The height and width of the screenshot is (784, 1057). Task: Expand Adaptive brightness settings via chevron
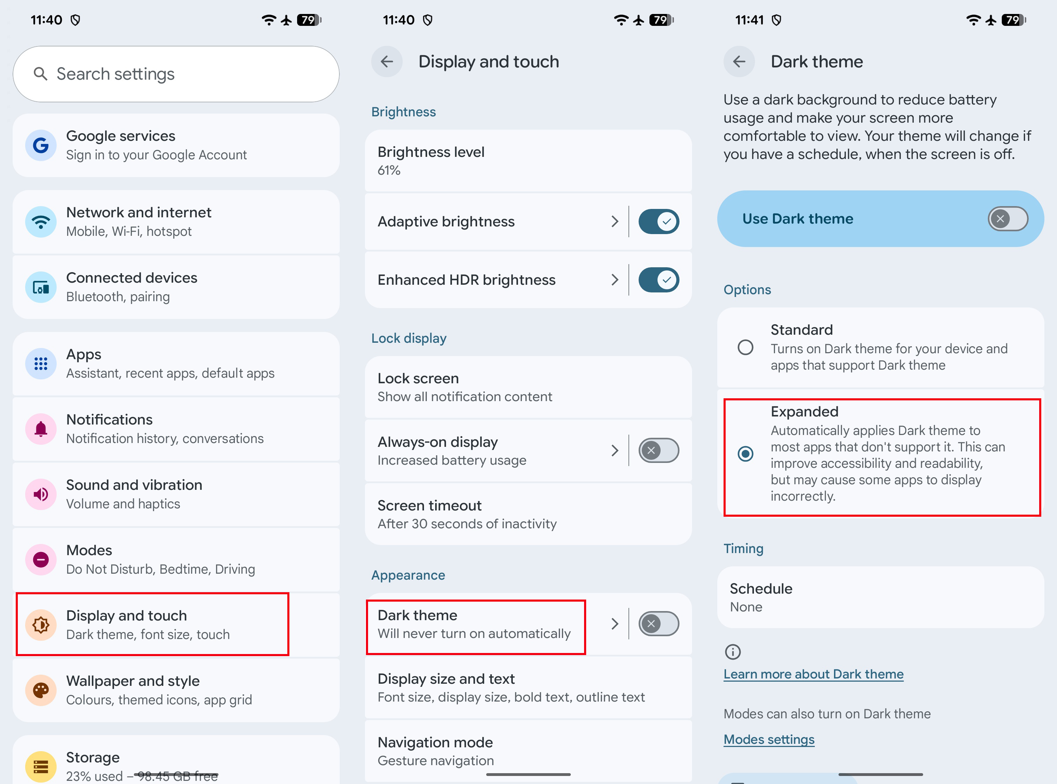(615, 222)
